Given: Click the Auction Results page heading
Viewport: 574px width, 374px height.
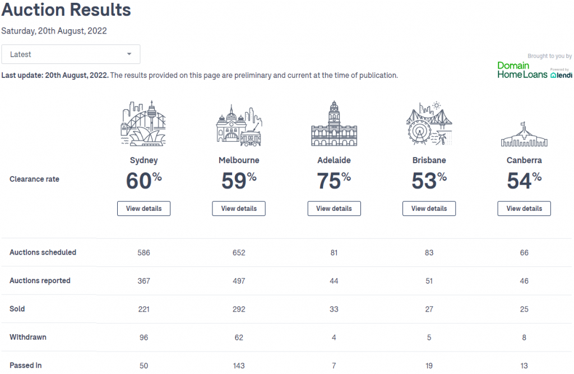Looking at the screenshot, I should 66,10.
